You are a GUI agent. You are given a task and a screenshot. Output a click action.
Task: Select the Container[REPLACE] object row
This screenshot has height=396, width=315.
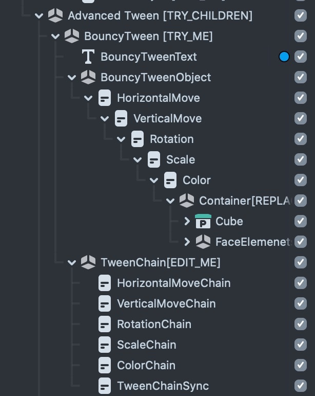coord(244,201)
